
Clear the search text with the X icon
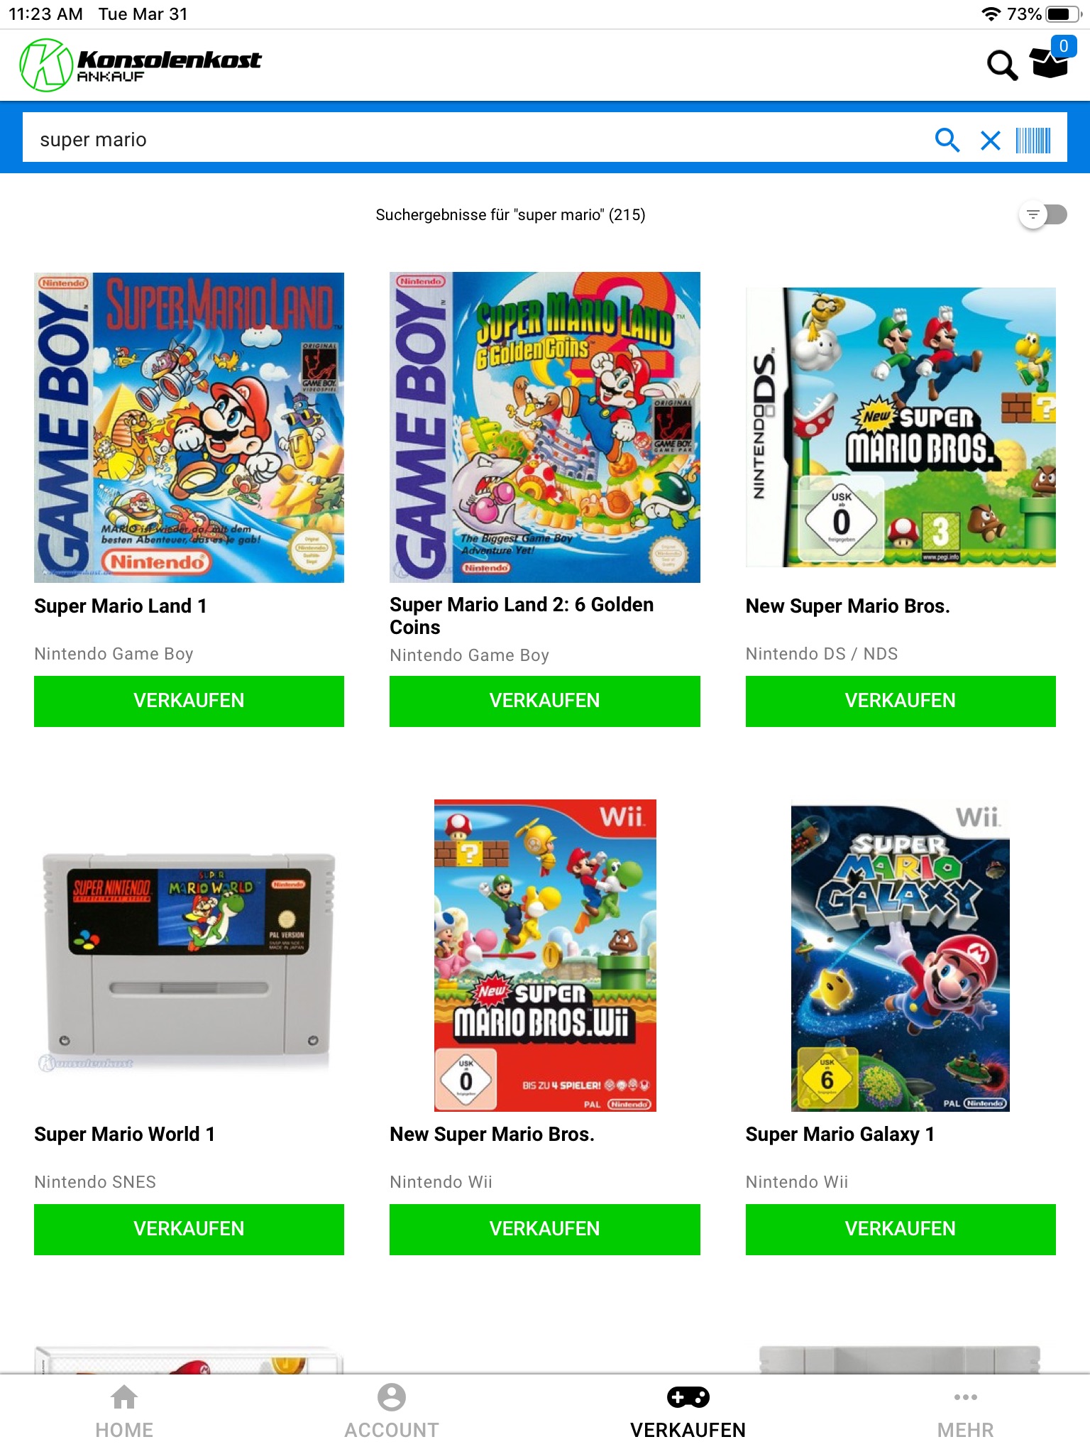[991, 140]
